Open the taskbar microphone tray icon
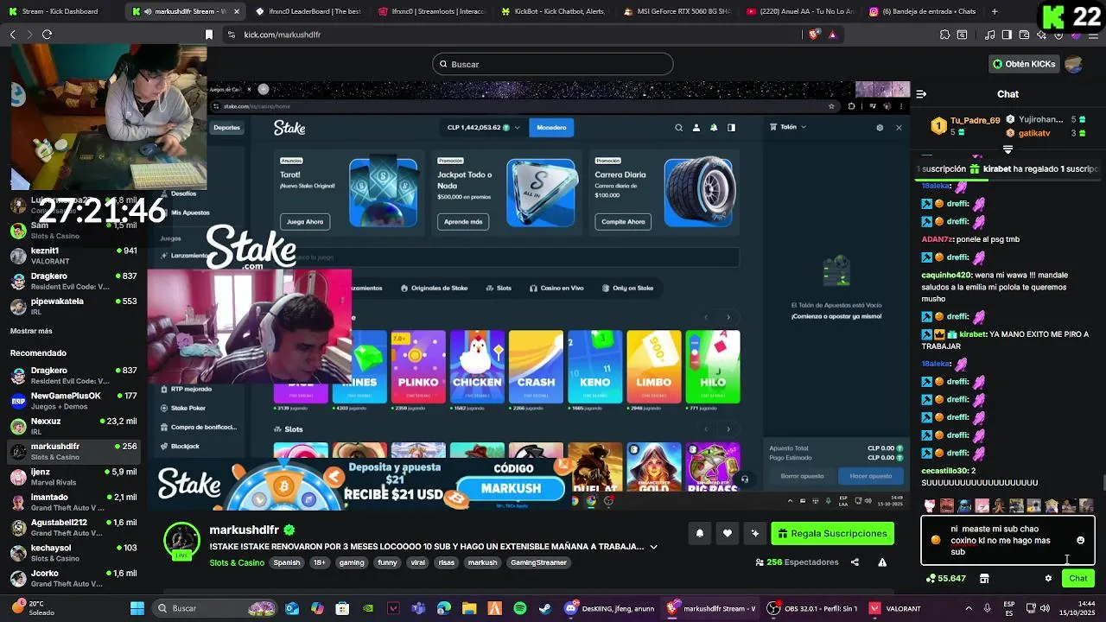 pos(987,608)
